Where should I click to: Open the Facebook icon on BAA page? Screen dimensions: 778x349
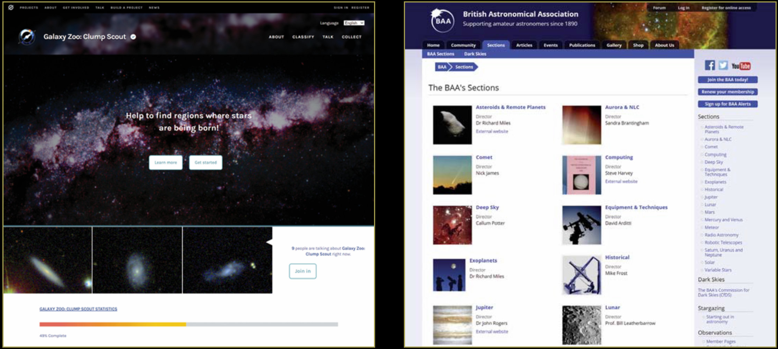point(710,65)
